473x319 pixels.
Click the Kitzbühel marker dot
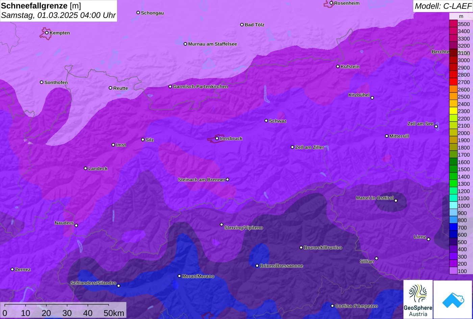(x=372, y=98)
